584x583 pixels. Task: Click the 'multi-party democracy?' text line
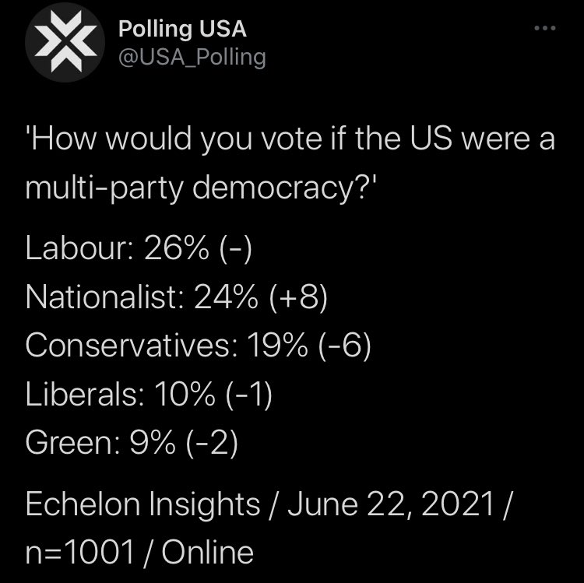pyautogui.click(x=201, y=188)
